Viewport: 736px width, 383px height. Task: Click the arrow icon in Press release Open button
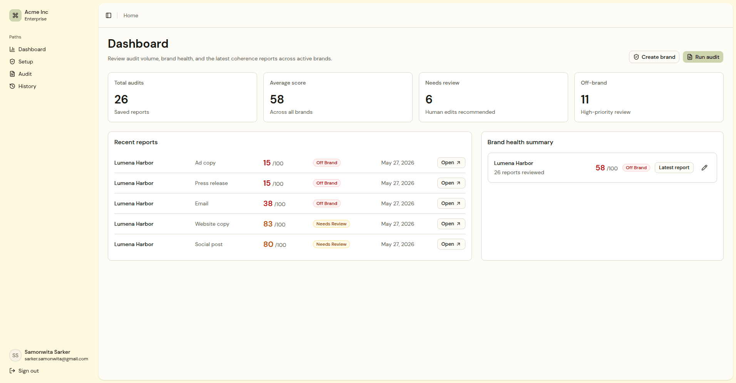458,183
